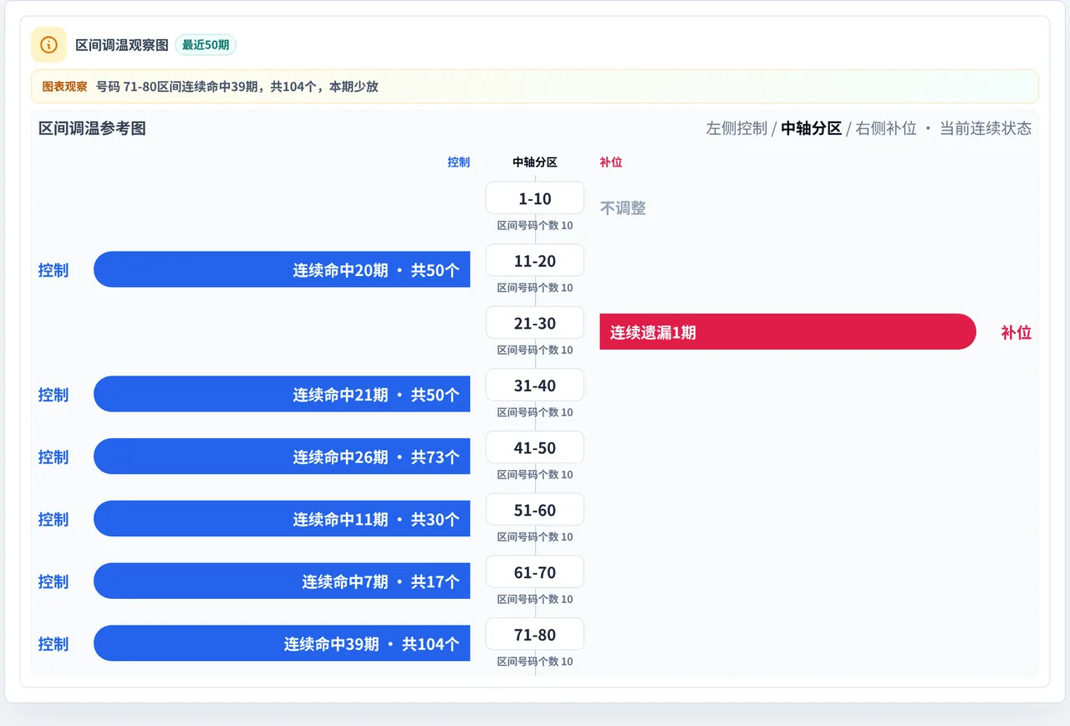Click the blue 控制 column header
Screen dimensions: 1070x726
pos(459,162)
